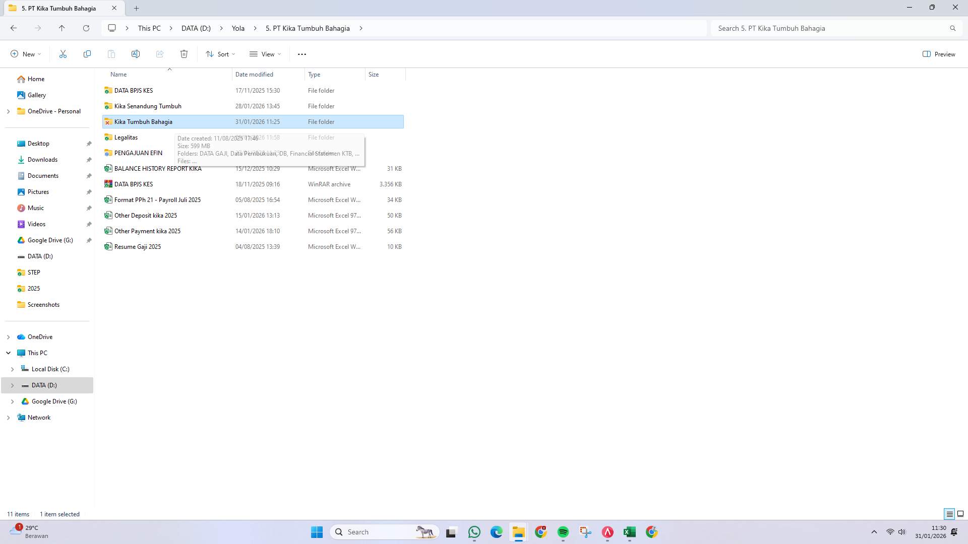This screenshot has height=544, width=968.
Task: Open the View dropdown
Action: coord(265,54)
